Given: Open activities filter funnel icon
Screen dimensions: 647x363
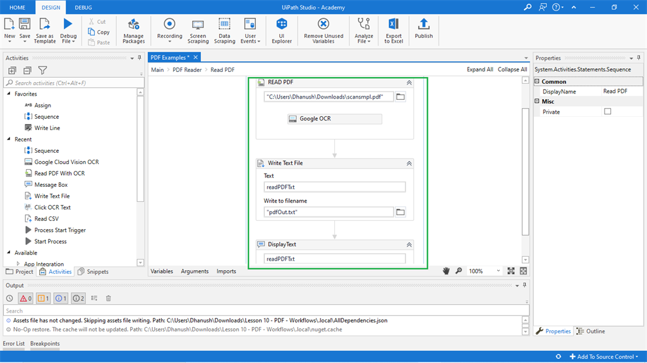Looking at the screenshot, I should pyautogui.click(x=42, y=71).
